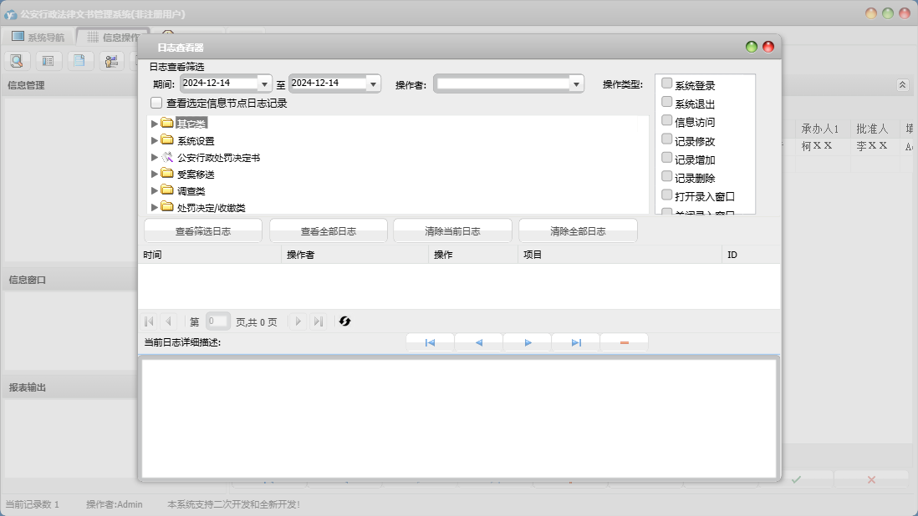Switch to the 信息操作 tab
Image resolution: width=918 pixels, height=516 pixels.
pyautogui.click(x=114, y=37)
